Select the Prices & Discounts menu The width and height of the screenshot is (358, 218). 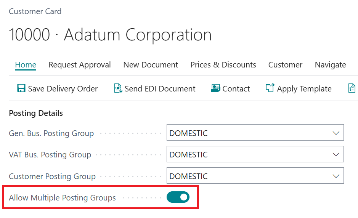coord(223,65)
